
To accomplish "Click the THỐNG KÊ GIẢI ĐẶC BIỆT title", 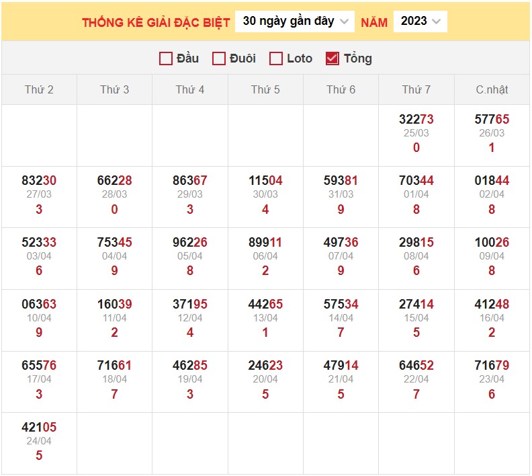I will click(156, 22).
